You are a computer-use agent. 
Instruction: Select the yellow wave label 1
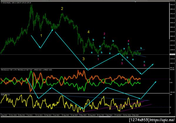point(41,36)
